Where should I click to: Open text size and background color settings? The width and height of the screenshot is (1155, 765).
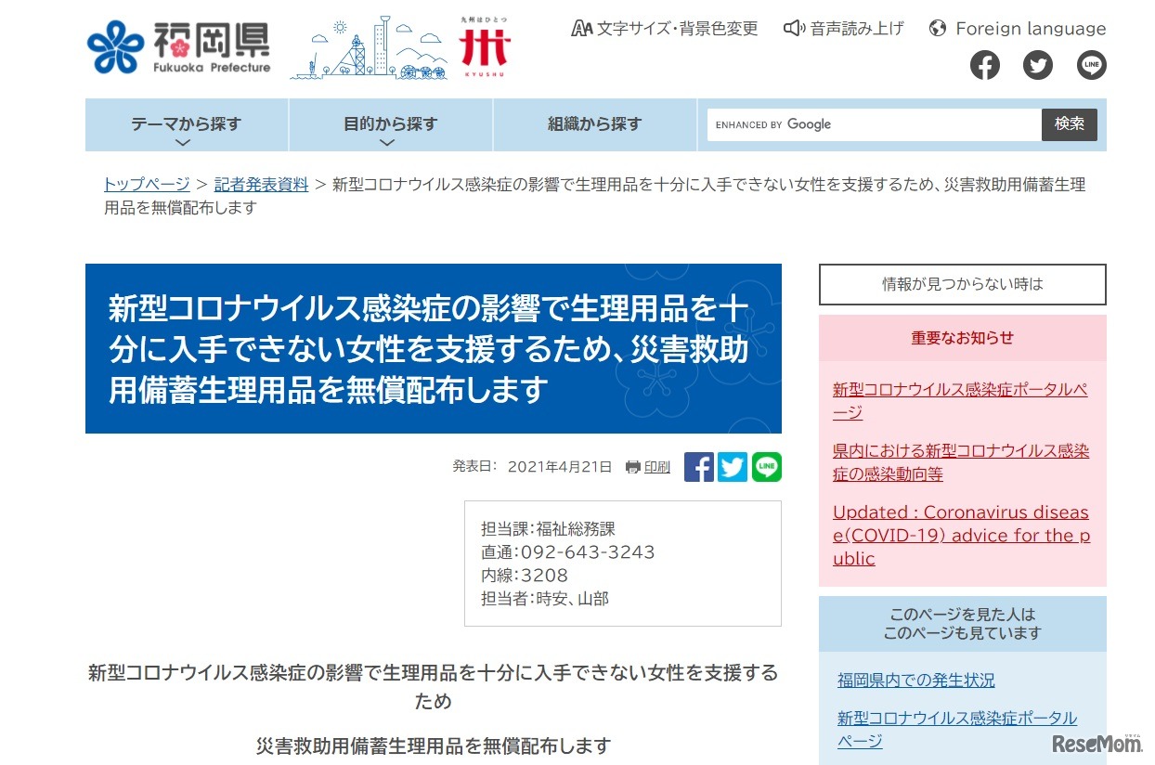665,29
